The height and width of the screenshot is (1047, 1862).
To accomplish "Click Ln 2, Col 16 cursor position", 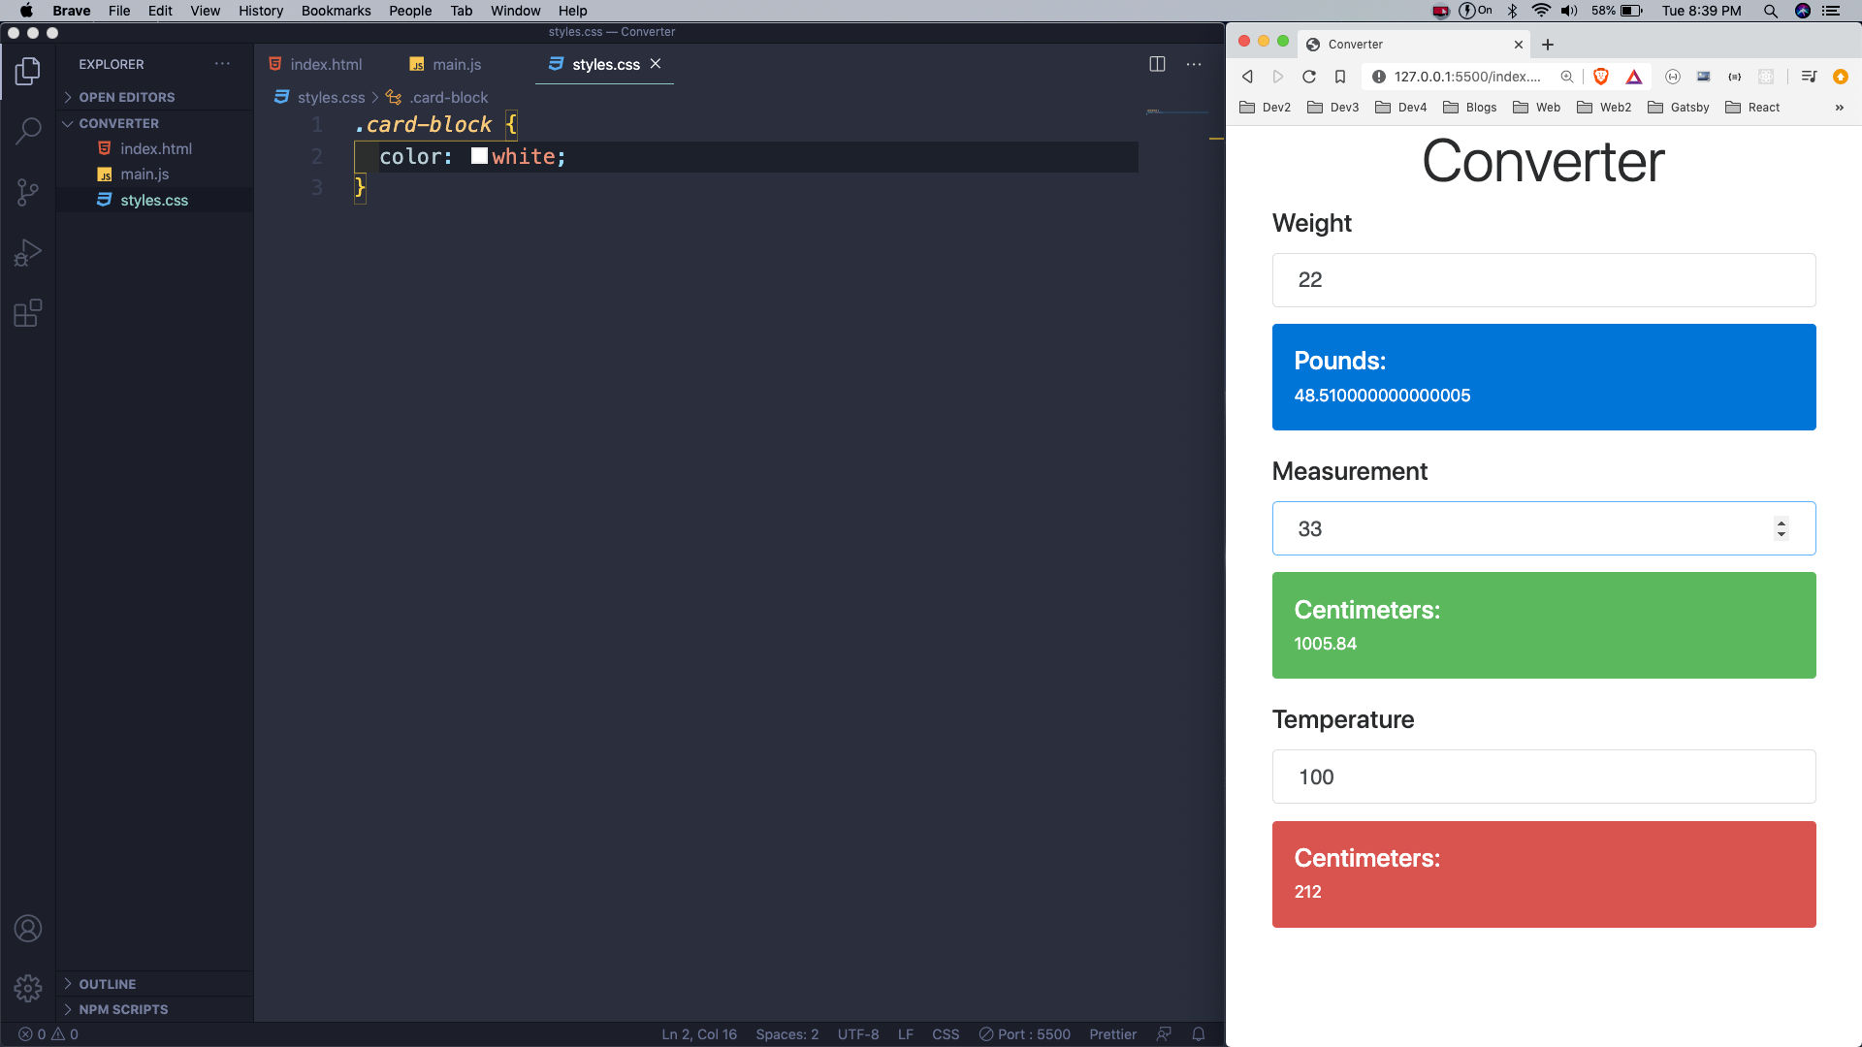I will tap(699, 1034).
